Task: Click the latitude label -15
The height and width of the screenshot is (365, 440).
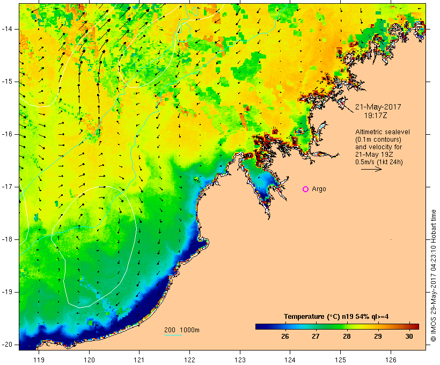Action: pyautogui.click(x=6, y=82)
